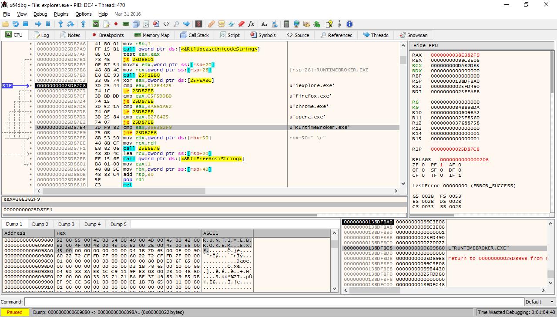The image size is (557, 317).
Task: Click the RAX register value
Action: (455, 55)
